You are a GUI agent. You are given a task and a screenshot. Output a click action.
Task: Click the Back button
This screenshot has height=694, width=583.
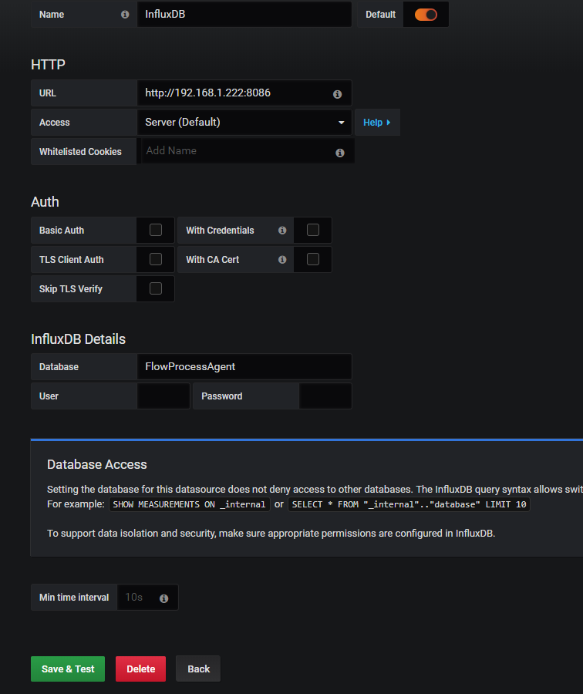[198, 669]
